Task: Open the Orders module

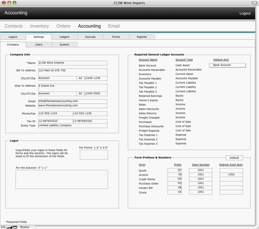Action: [63, 26]
